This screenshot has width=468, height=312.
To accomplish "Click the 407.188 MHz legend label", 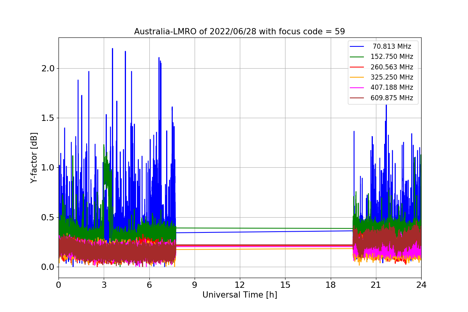I will click(x=392, y=87).
